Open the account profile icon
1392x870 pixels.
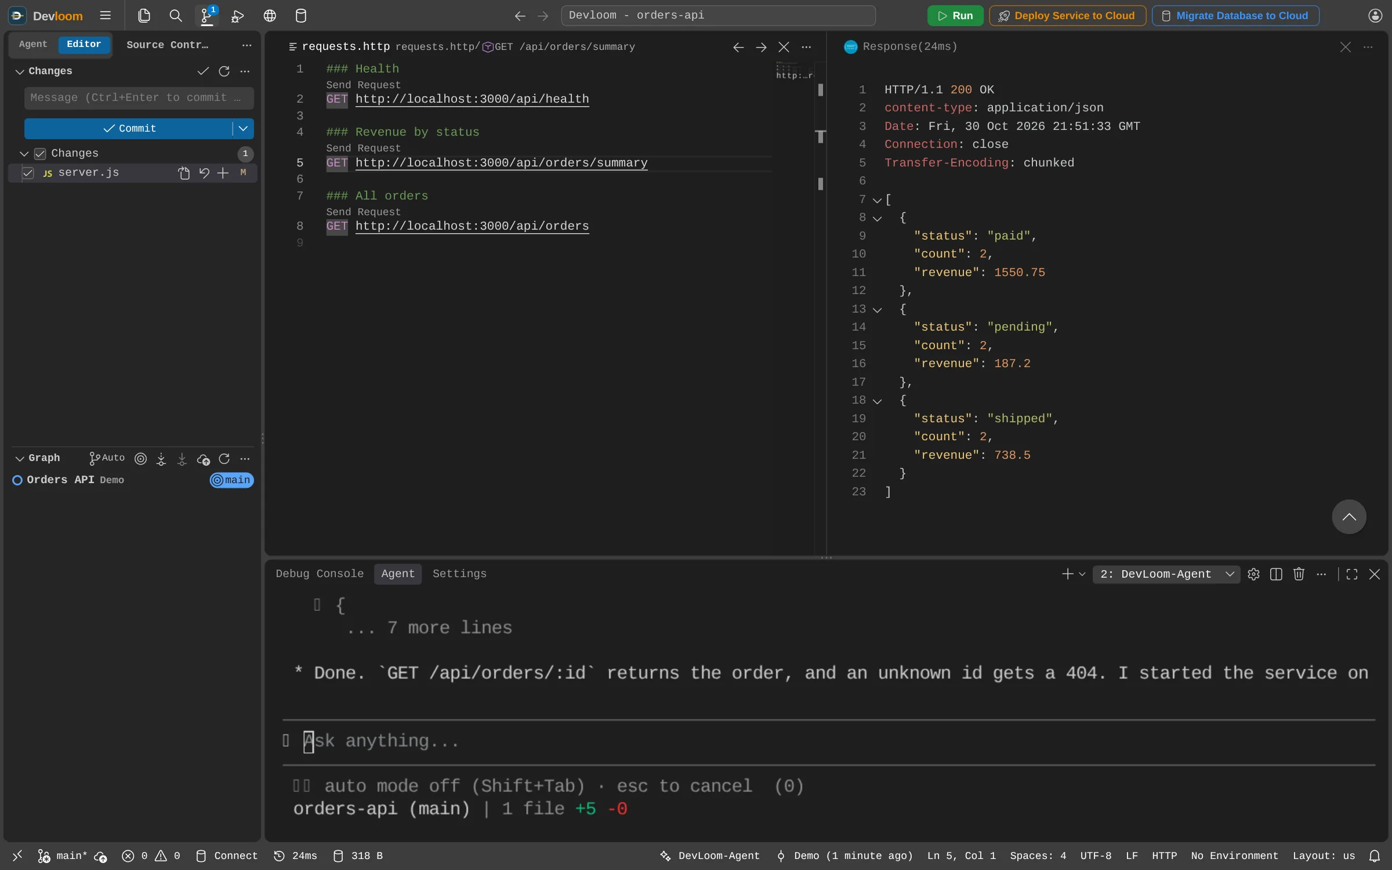click(x=1375, y=16)
